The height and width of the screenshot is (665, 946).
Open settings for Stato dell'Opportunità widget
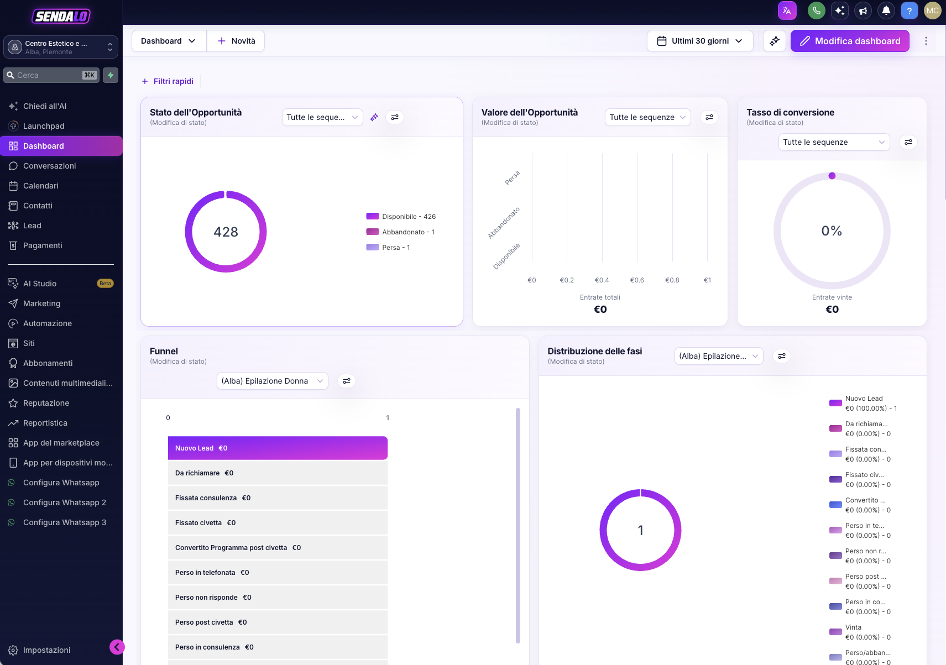tap(395, 117)
